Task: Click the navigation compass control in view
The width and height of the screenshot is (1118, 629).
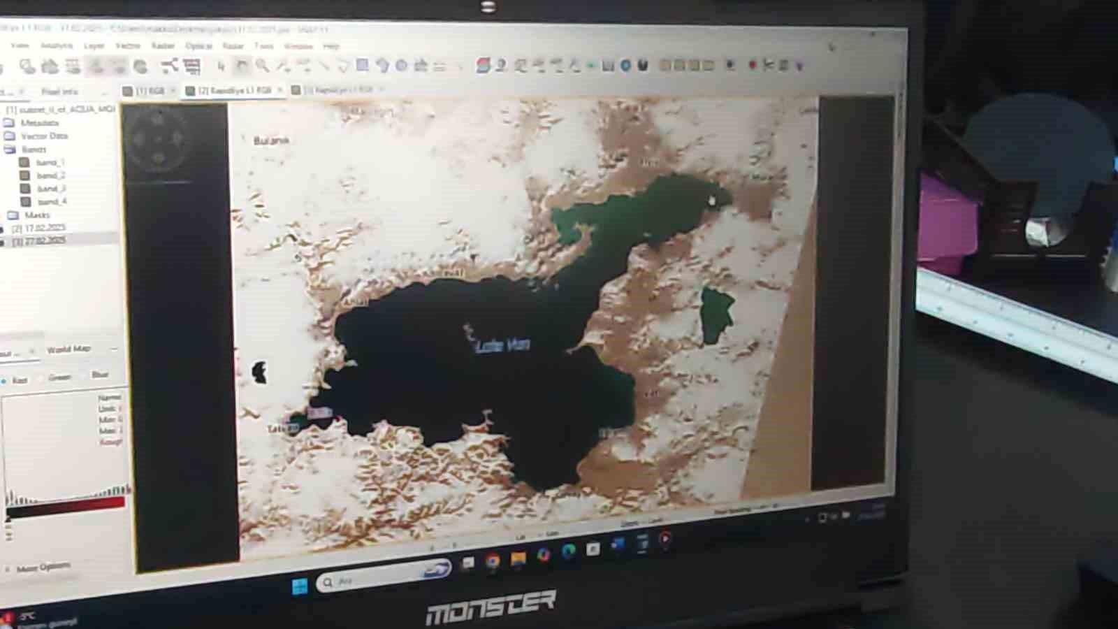Action: point(159,139)
